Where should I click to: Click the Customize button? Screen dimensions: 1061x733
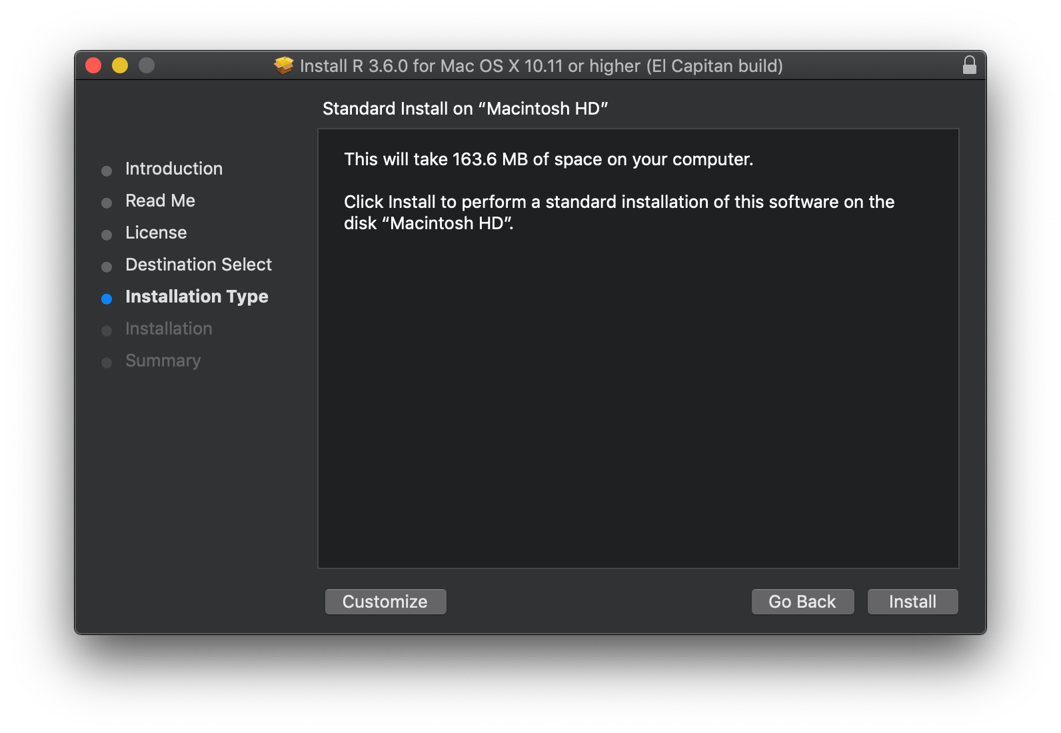pyautogui.click(x=385, y=601)
